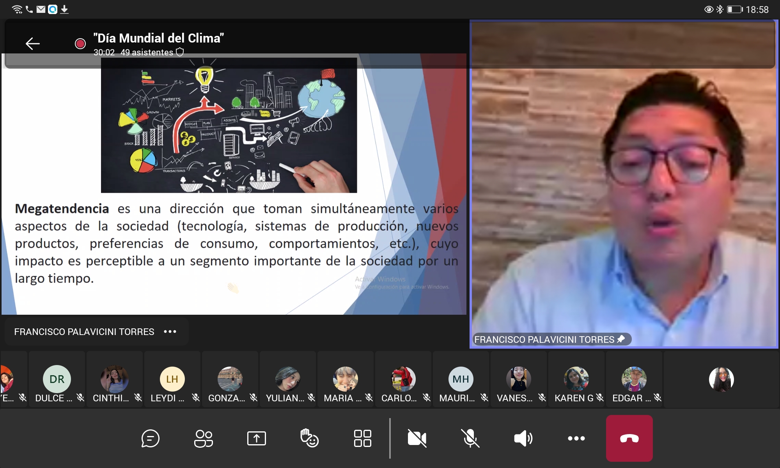
Task: Select MARIA participant tile
Action: (x=346, y=379)
